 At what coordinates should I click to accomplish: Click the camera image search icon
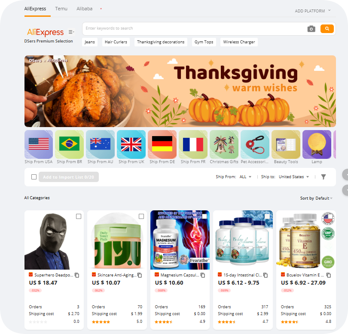(311, 29)
